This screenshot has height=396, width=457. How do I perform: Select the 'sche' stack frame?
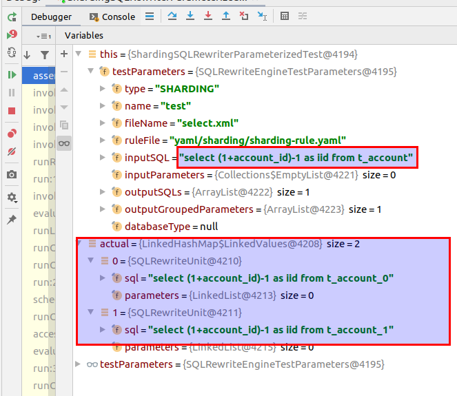[x=39, y=300]
